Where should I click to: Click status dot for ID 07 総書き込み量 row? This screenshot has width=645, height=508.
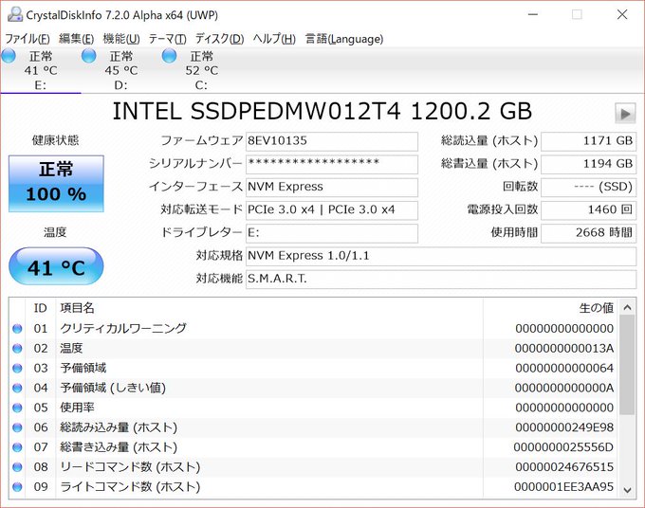pos(17,447)
